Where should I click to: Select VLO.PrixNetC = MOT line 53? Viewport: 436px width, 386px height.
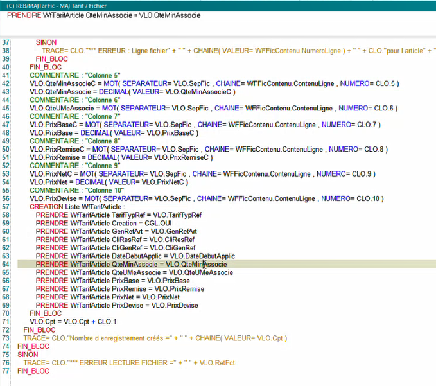pos(203,174)
